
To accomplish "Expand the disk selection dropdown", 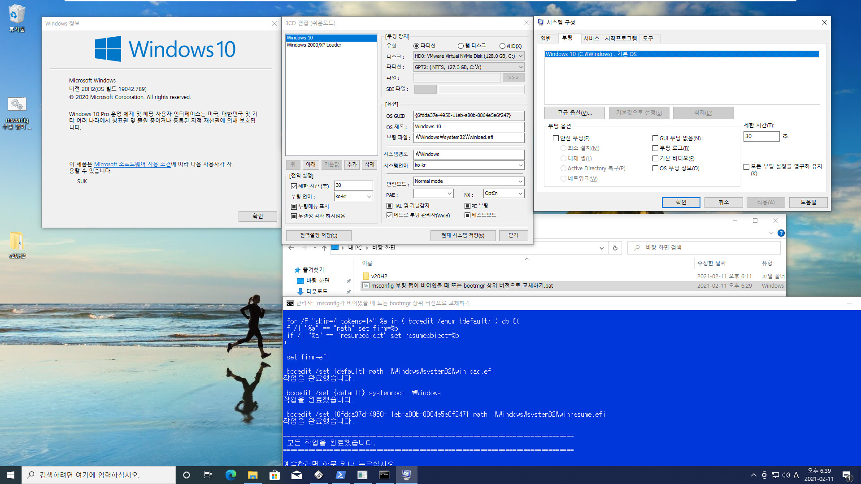I will pos(520,56).
